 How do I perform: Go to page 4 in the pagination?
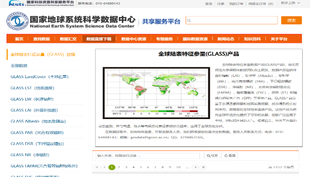(134, 167)
